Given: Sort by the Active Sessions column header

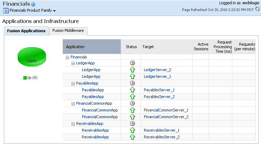Looking at the screenshot, I should 201,47.
